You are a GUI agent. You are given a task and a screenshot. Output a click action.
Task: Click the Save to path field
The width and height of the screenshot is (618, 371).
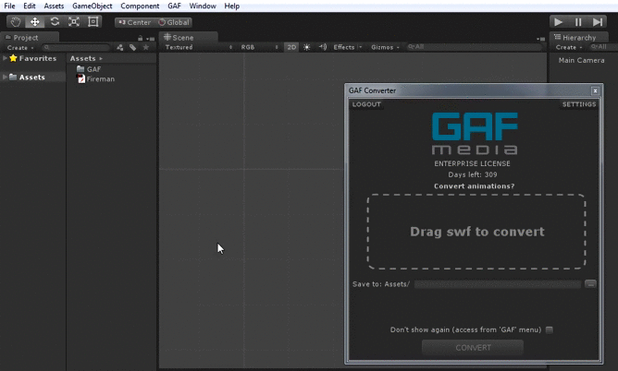click(498, 284)
